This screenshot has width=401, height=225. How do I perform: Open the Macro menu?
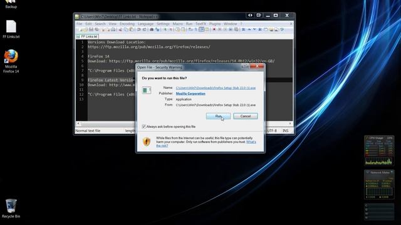click(178, 24)
